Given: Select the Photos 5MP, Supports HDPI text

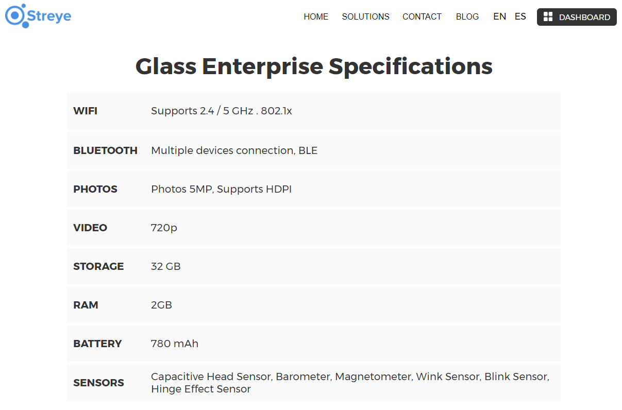Looking at the screenshot, I should [222, 189].
